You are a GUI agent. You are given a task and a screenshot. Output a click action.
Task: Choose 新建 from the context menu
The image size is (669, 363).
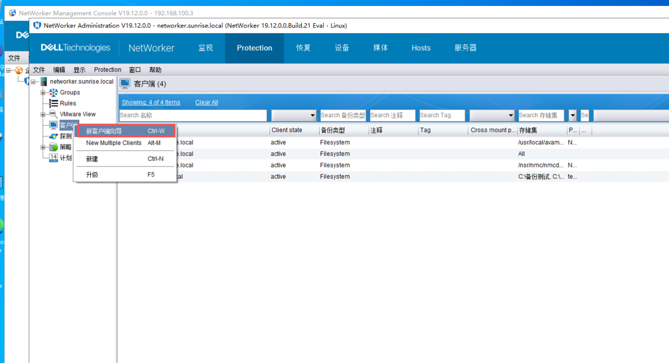[x=125, y=159]
